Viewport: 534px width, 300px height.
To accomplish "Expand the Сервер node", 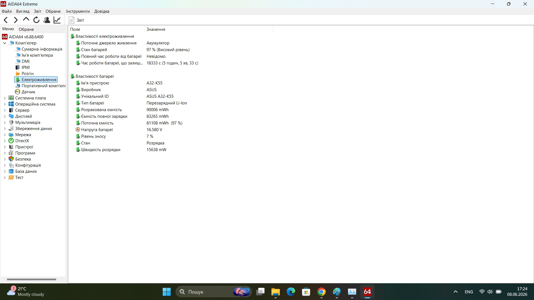I will click(x=5, y=110).
